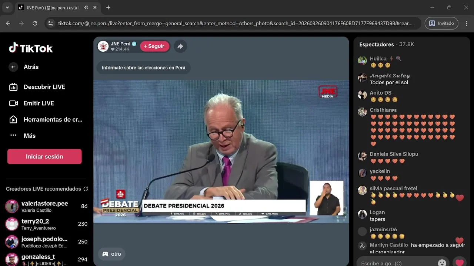Follow JNE Perú with Seguir button
474x266 pixels.
pyautogui.click(x=154, y=46)
